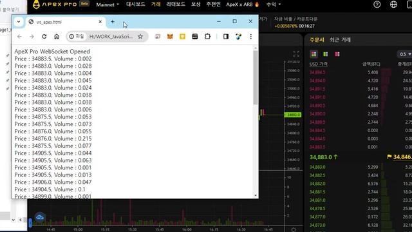The height and width of the screenshot is (232, 412).
Task: Switch to the 주문서 tab
Action: click(x=317, y=40)
